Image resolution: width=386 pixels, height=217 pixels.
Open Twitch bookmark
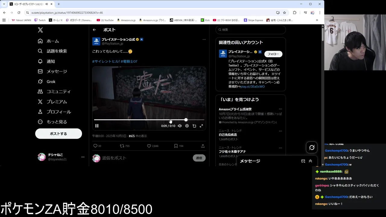[40, 20]
